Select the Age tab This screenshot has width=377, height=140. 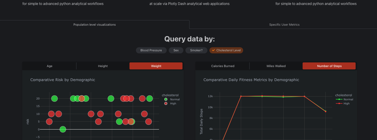pos(50,66)
